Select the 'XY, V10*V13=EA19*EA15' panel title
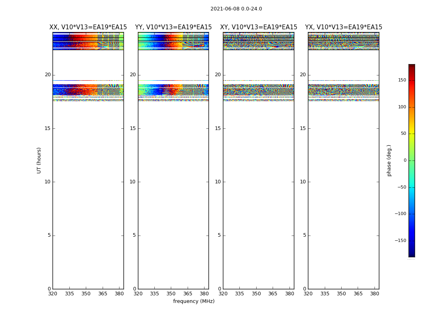 click(259, 27)
